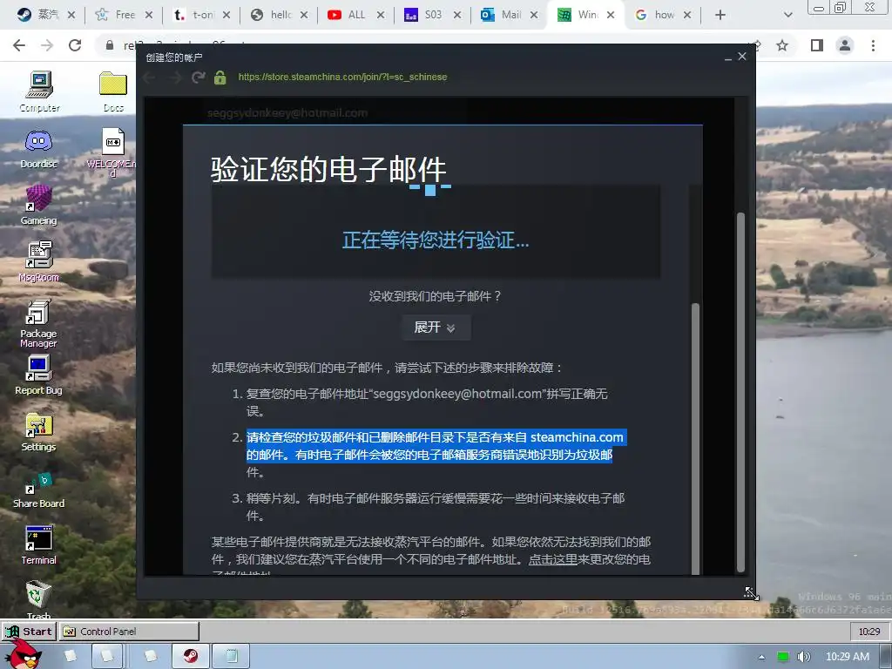Click the inner page scrollbar thumb
Viewport: 892px width, 669px height.
(694, 439)
